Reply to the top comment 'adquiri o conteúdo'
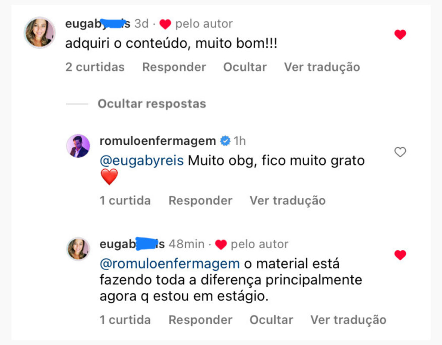This screenshot has width=442, height=345. pos(174,67)
